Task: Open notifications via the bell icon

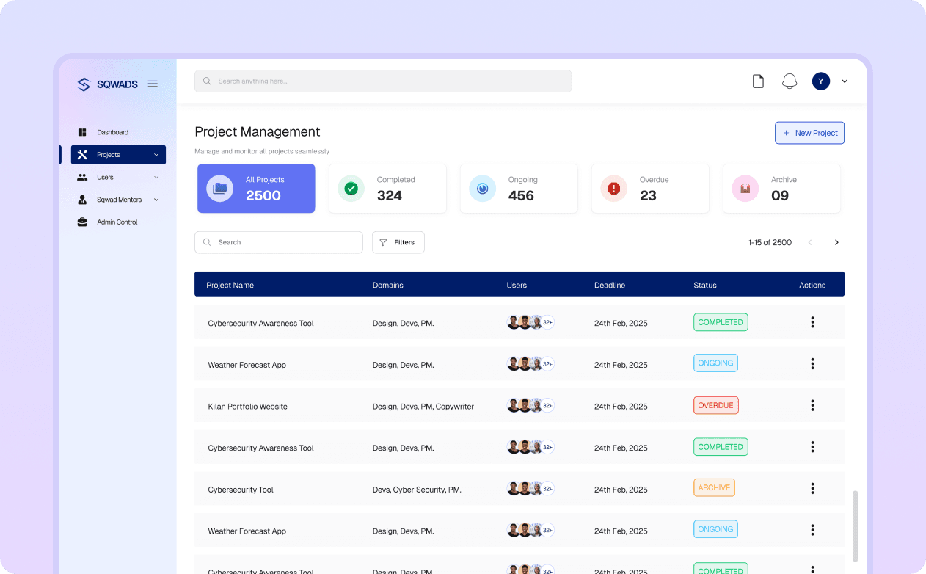Action: (790, 81)
